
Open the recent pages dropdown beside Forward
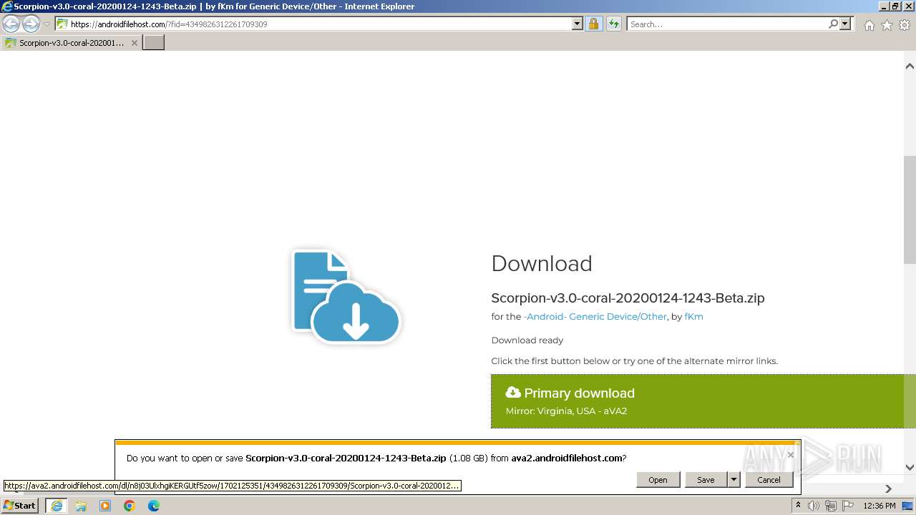(x=47, y=24)
